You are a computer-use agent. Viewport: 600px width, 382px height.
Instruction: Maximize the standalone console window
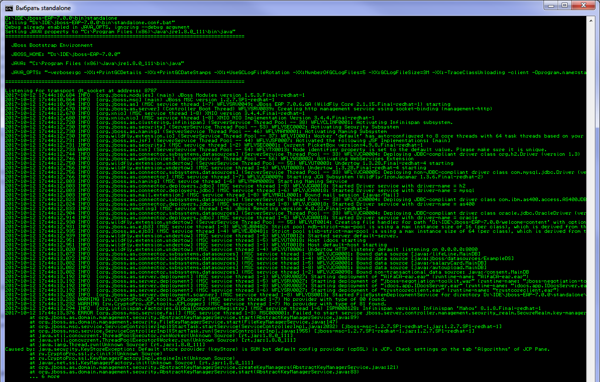(565, 6)
